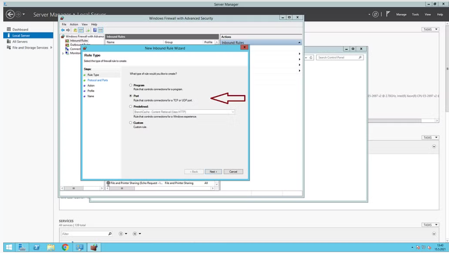
Task: Select the File and Printer Sharing Echo Request rule
Action: [x=160, y=183]
